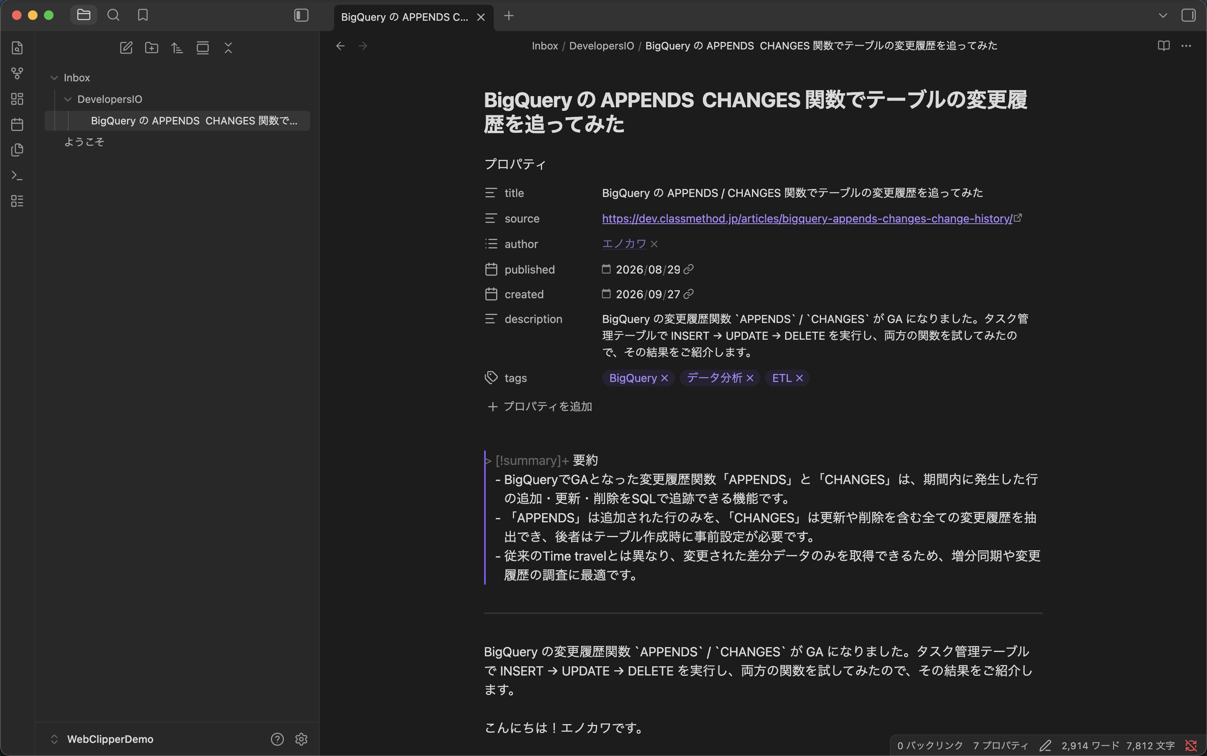Open the daily note link for 2026/09/27
This screenshot has width=1207, height=756.
coord(689,295)
